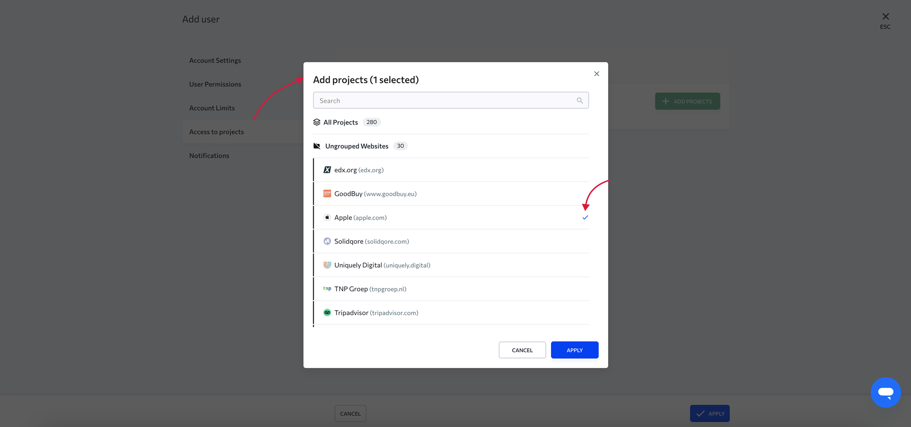Click the blue Apply button in dialog
This screenshot has width=911, height=427.
tap(574, 350)
